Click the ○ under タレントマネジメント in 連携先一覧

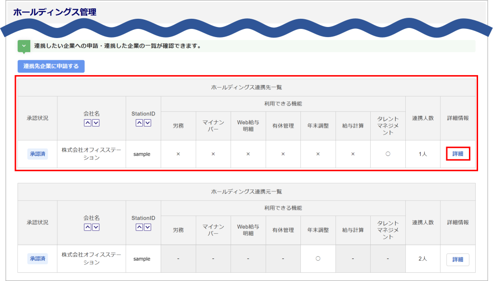[388, 154]
